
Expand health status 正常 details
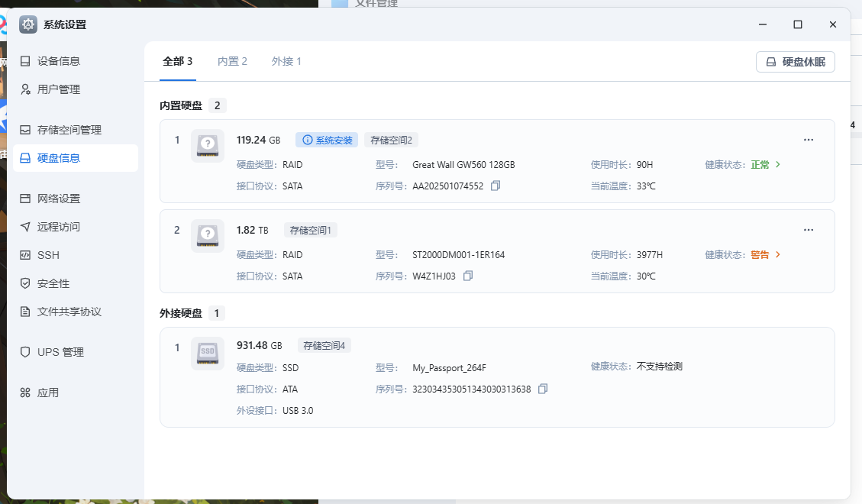tap(778, 164)
